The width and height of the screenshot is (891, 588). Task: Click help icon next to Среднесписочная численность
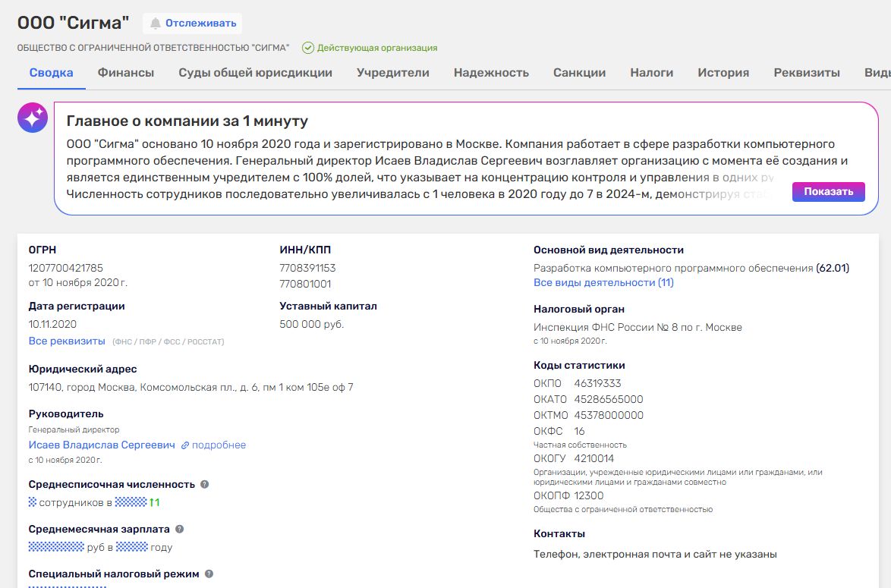tap(205, 484)
